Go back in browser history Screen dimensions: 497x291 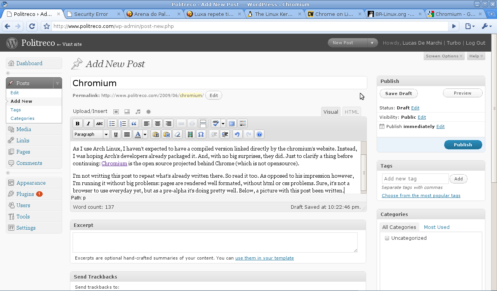click(7, 26)
